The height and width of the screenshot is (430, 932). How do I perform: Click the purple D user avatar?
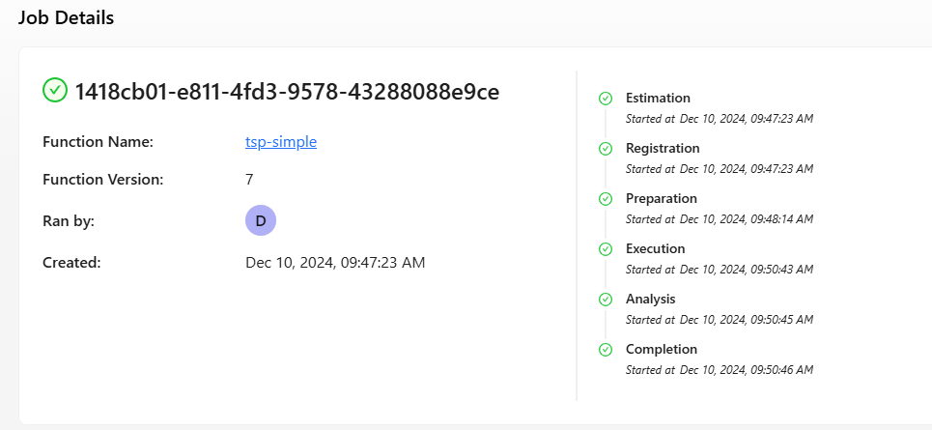point(261,220)
